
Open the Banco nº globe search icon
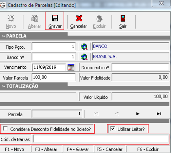[84, 57]
